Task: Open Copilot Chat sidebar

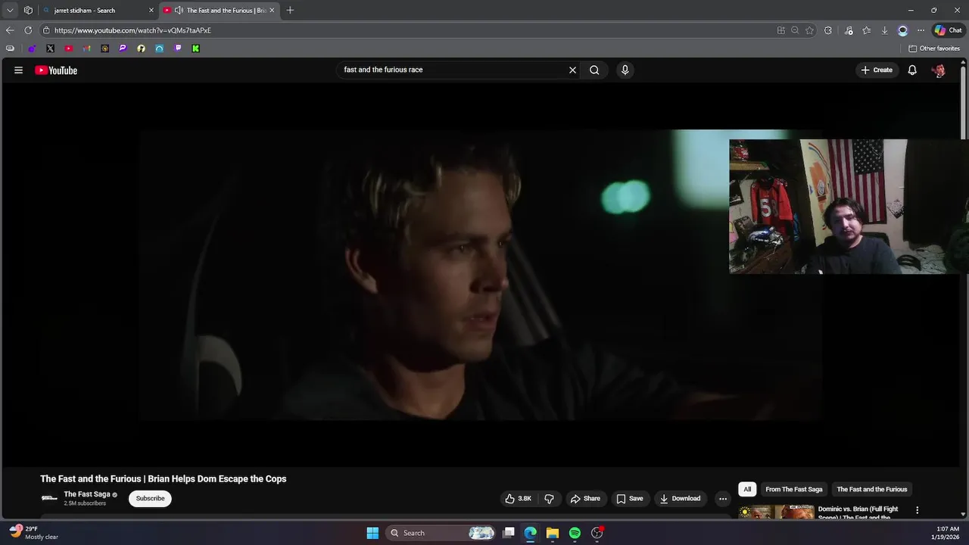Action: 949,30
